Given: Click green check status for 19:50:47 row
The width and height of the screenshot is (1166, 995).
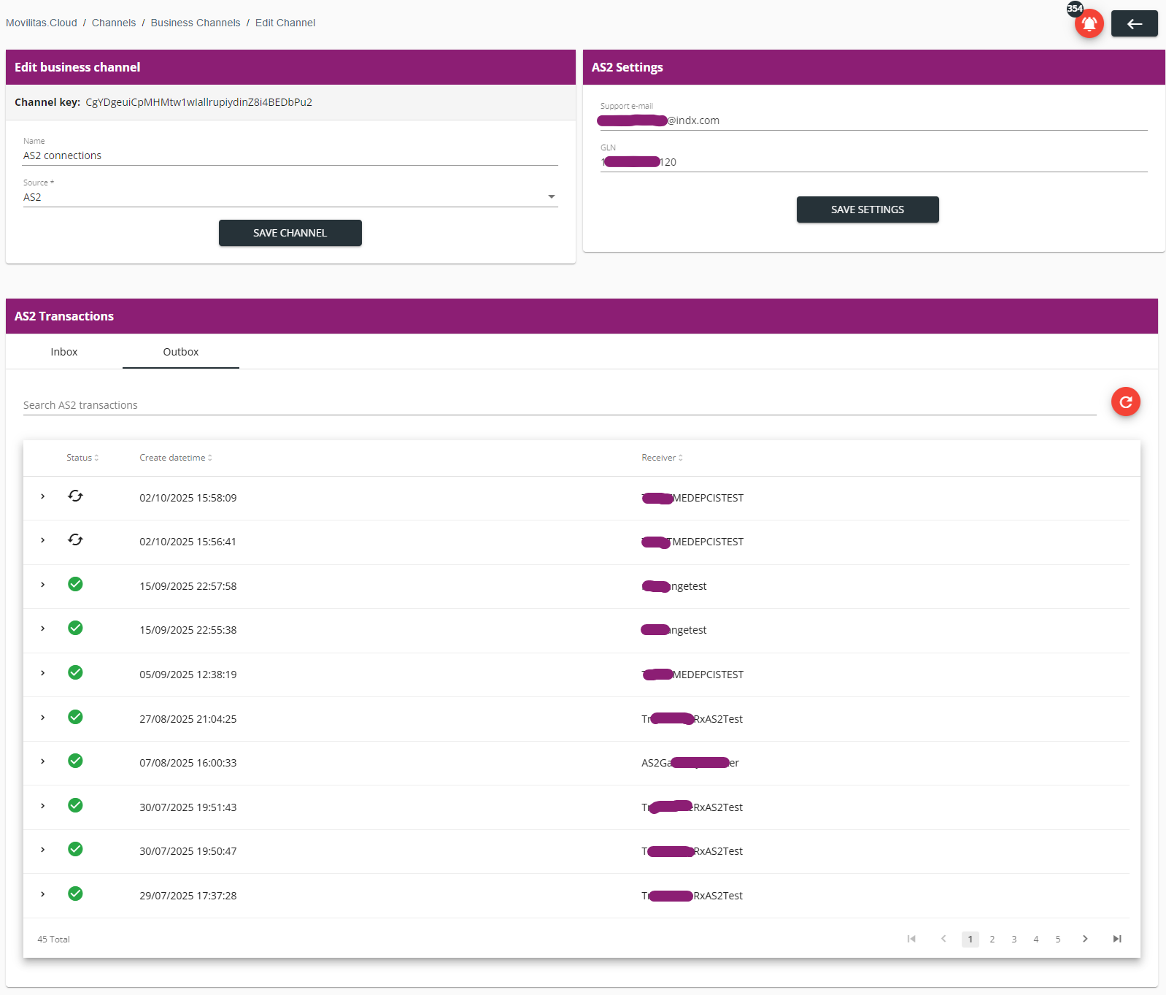Looking at the screenshot, I should [75, 849].
